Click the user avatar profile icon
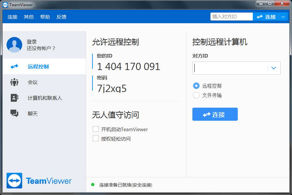 tap(14, 45)
